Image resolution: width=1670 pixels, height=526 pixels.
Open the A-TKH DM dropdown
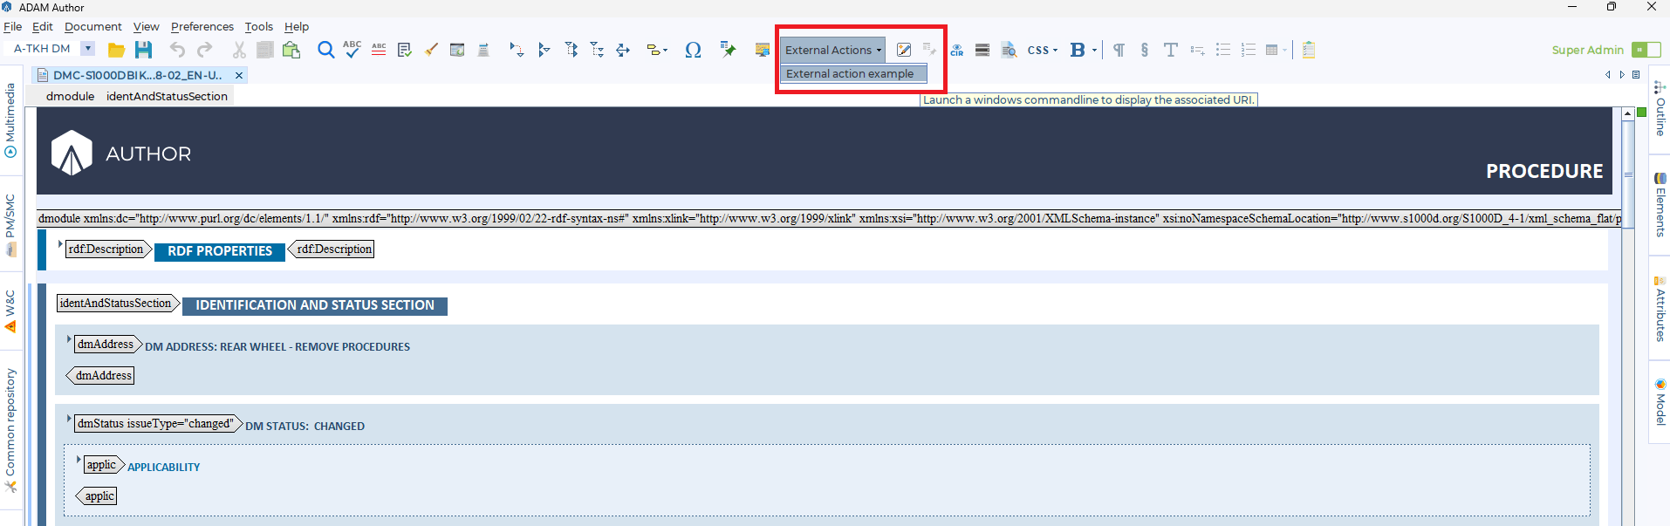click(87, 49)
